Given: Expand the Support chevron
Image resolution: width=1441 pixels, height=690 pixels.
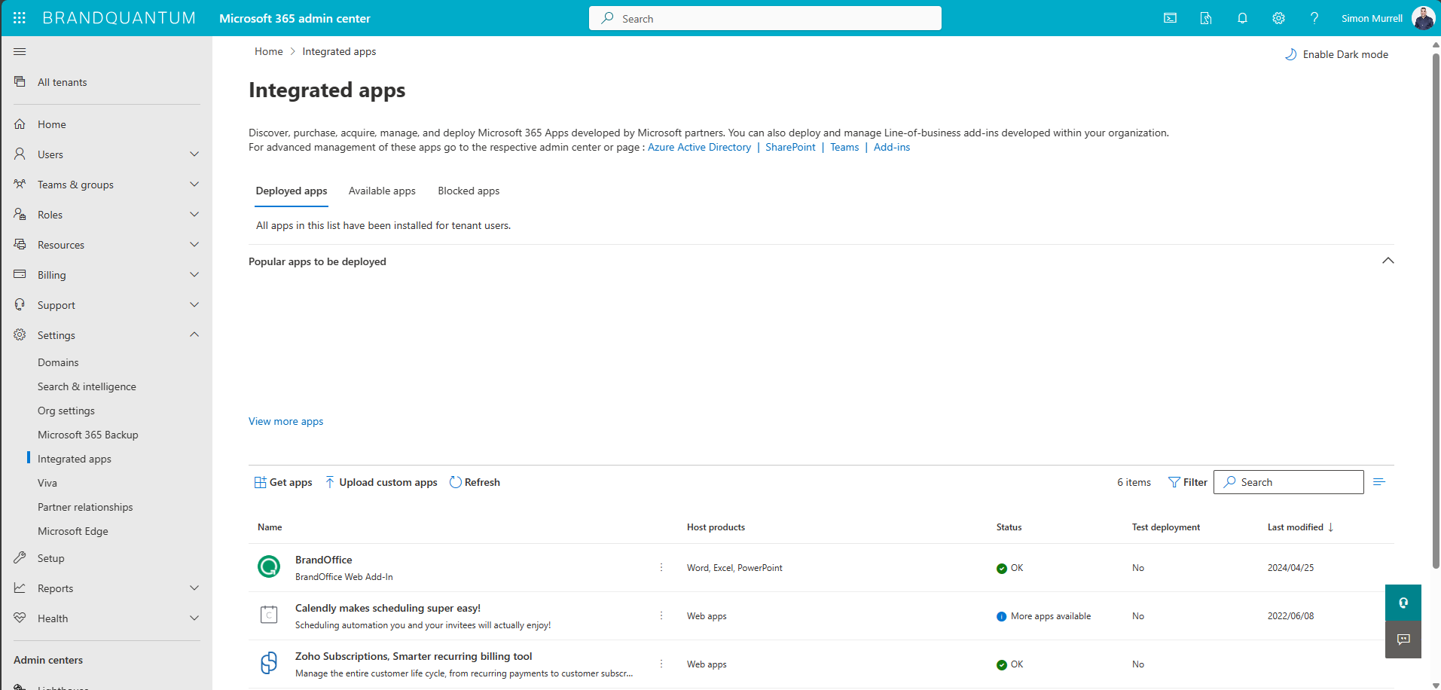Looking at the screenshot, I should [x=194, y=305].
